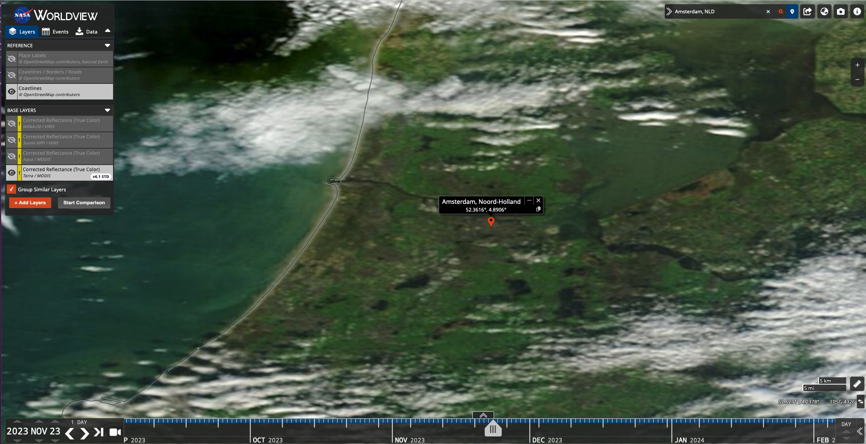Open the map projection globe menu
866x444 pixels.
point(824,11)
